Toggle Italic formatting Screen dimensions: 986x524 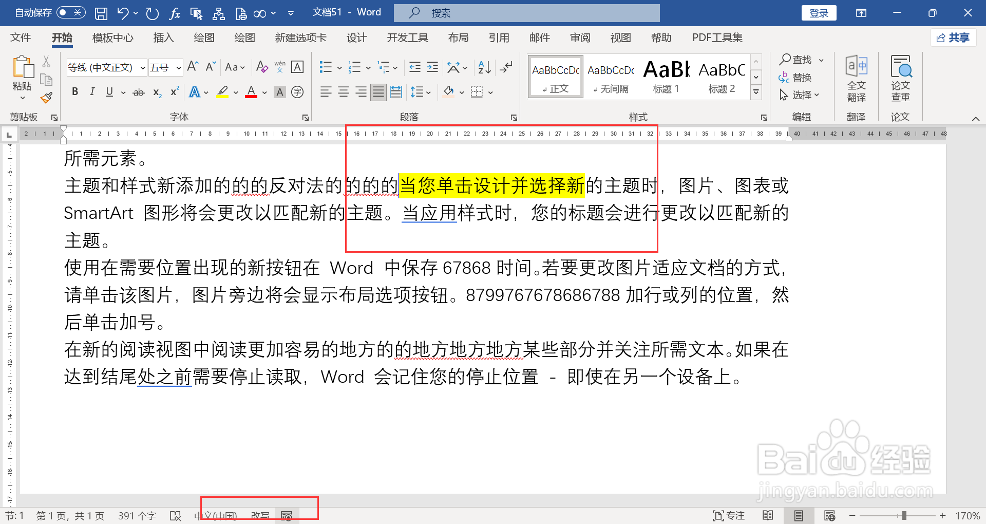(92, 92)
